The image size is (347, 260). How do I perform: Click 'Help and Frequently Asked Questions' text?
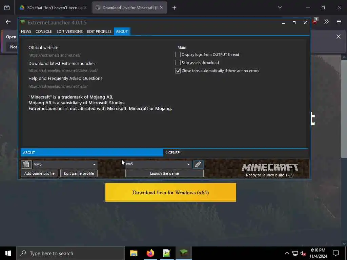tap(65, 78)
